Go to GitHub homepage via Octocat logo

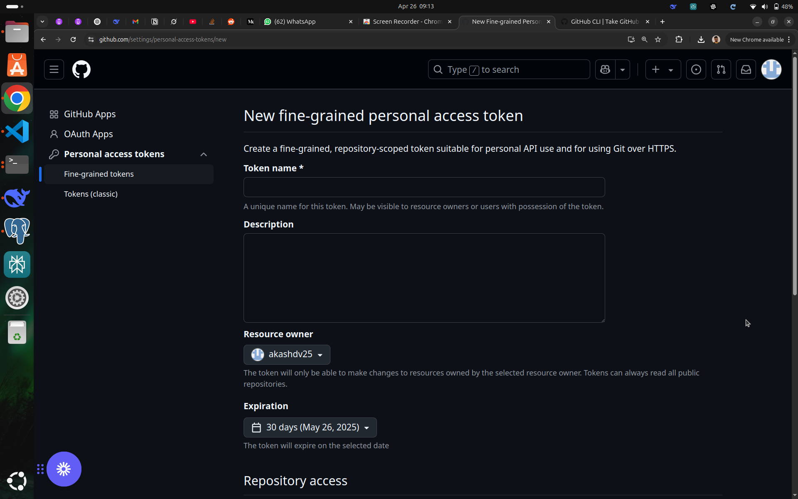pyautogui.click(x=81, y=69)
